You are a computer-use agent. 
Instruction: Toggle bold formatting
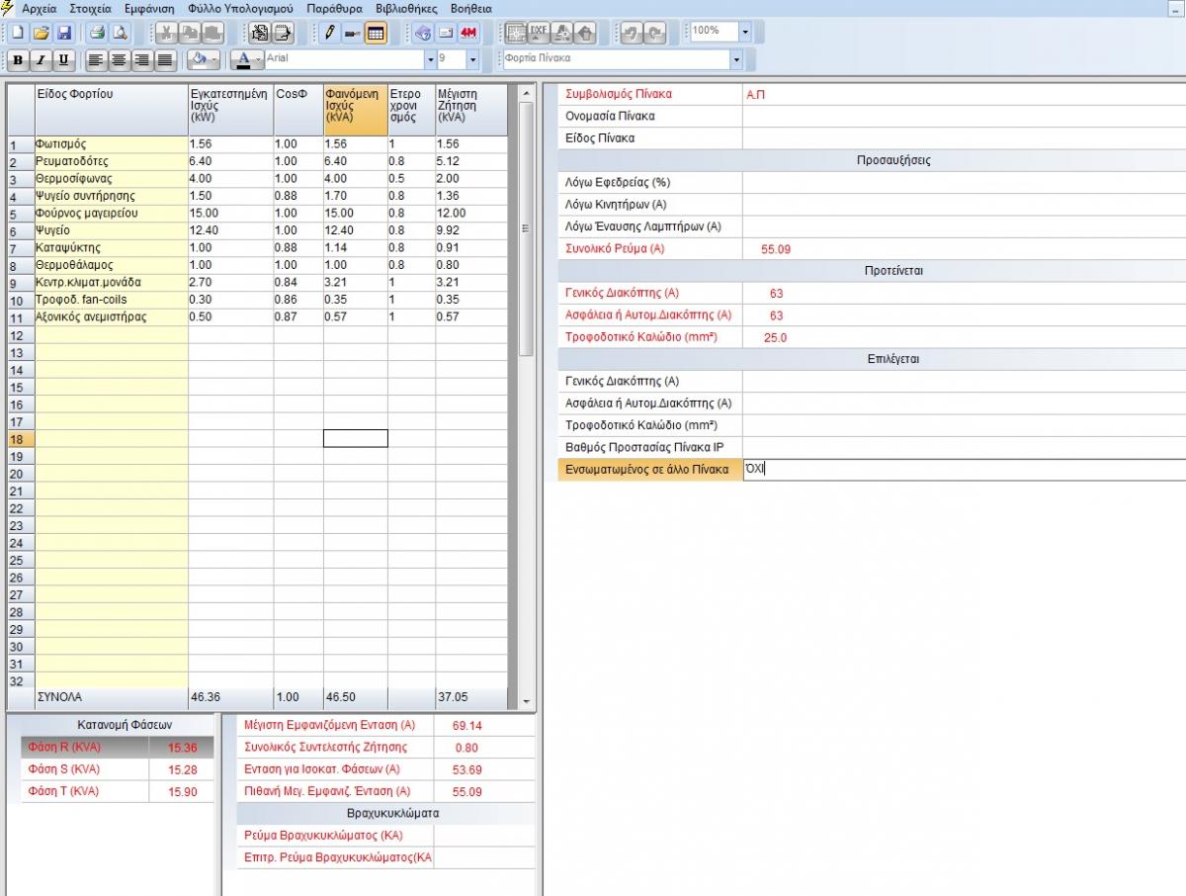pyautogui.click(x=18, y=59)
